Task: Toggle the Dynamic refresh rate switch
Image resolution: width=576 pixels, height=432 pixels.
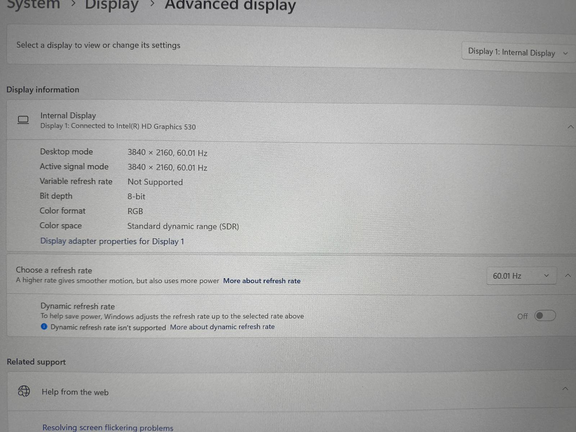Action: click(x=545, y=316)
